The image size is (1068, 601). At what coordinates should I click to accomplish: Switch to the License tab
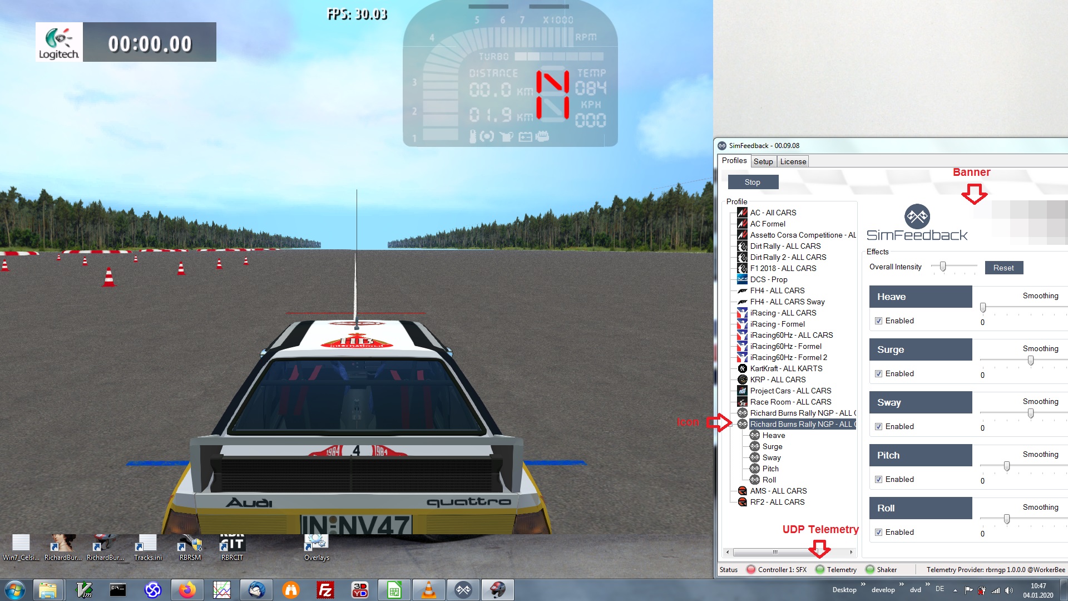[793, 161]
